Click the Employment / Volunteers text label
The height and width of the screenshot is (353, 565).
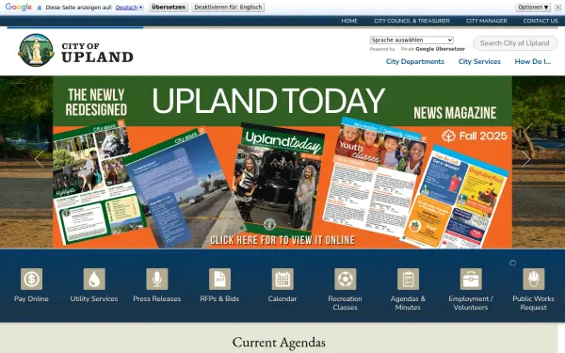coord(471,303)
